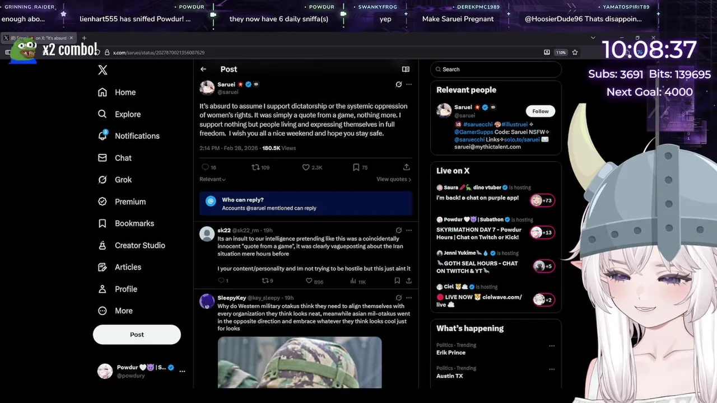717x403 pixels.
Task: Click the 110% zoom indicator
Action: click(561, 52)
